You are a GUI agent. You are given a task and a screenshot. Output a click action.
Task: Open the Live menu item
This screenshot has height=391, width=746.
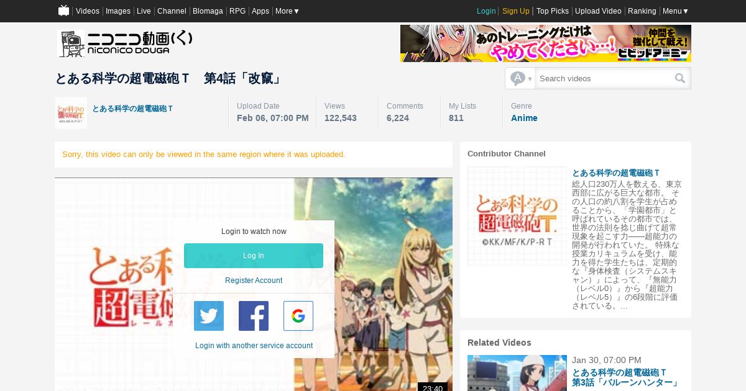(x=144, y=11)
